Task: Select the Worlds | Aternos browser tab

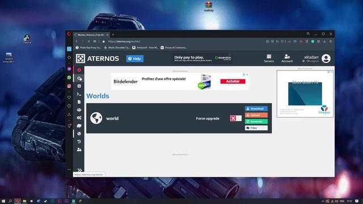Action: click(91, 35)
